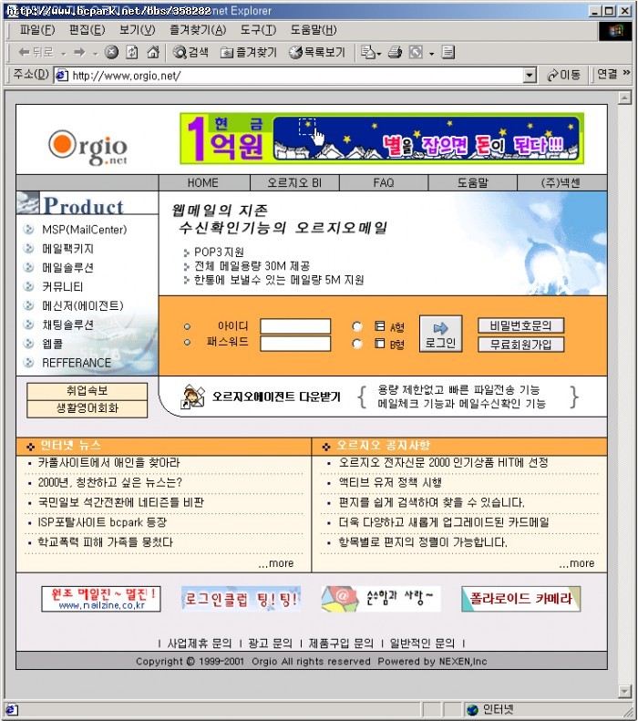The height and width of the screenshot is (721, 638).
Task: Click the 광고 문의 footer link
Action: [x=271, y=643]
